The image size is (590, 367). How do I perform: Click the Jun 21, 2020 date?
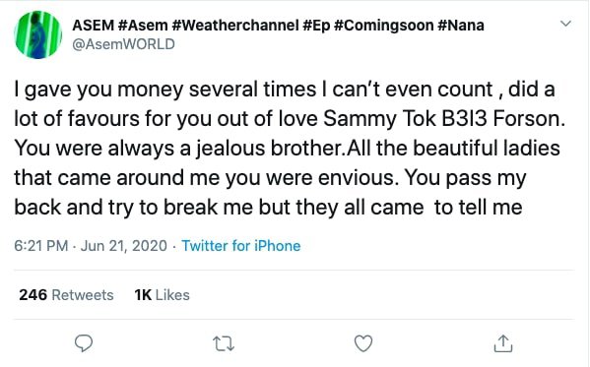(x=124, y=246)
